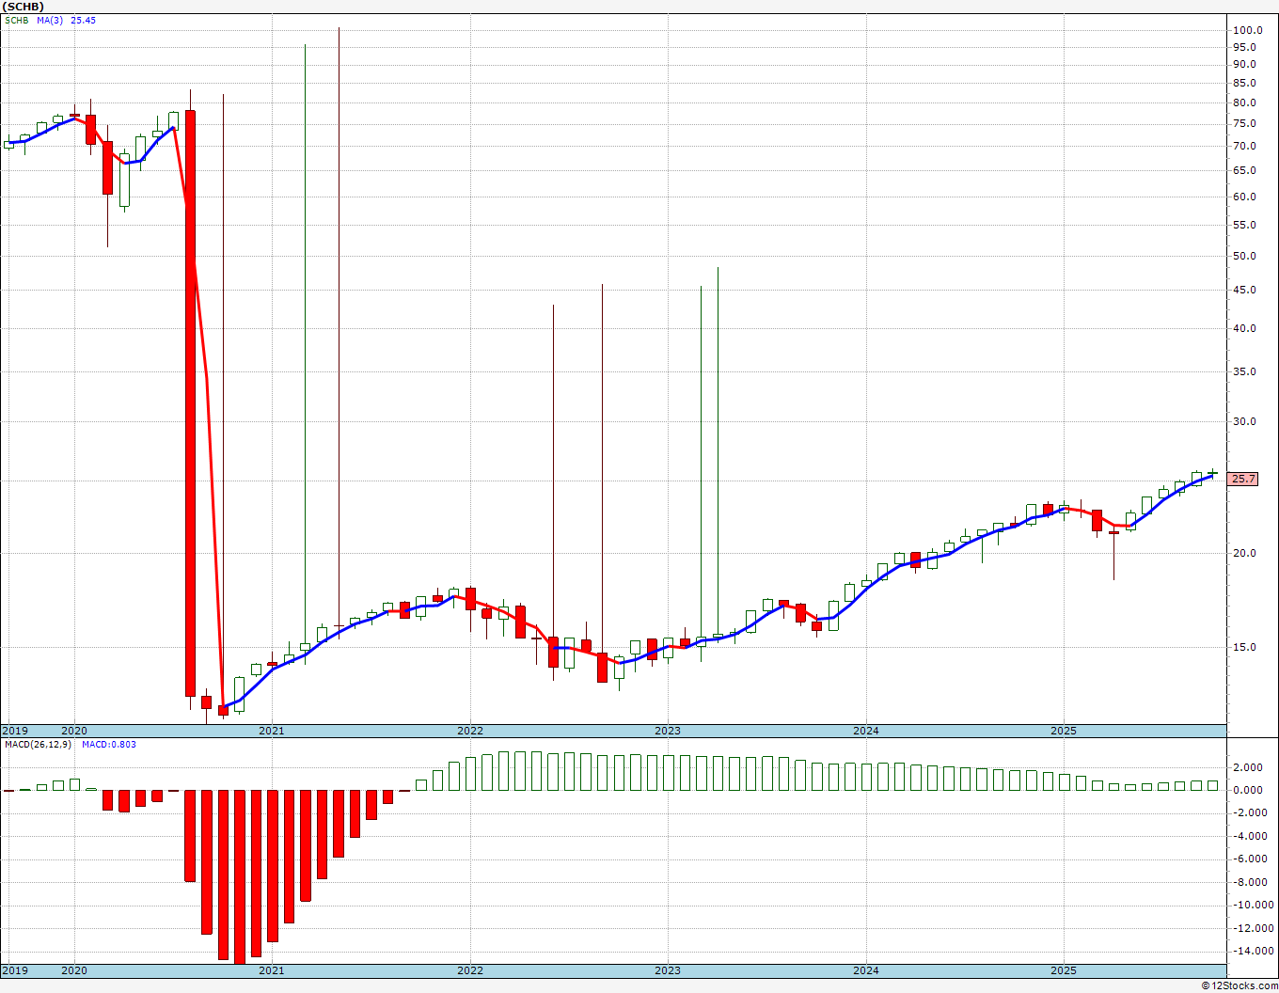Select the 0.000 MACD axis label
This screenshot has width=1279, height=993.
tap(1248, 790)
